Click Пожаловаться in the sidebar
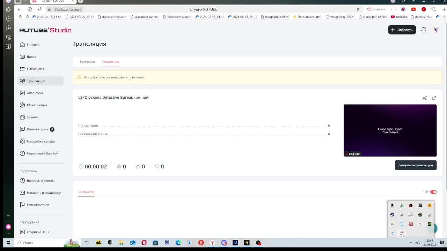Screen dimensions: 447x251 [x=41, y=205]
